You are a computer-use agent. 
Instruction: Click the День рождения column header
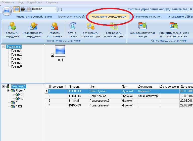point(169,87)
